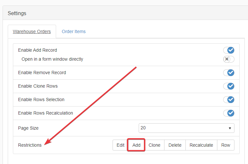The height and width of the screenshot is (164, 248).
Task: Disable the Enable Add Record toggle
Action: tap(229, 50)
